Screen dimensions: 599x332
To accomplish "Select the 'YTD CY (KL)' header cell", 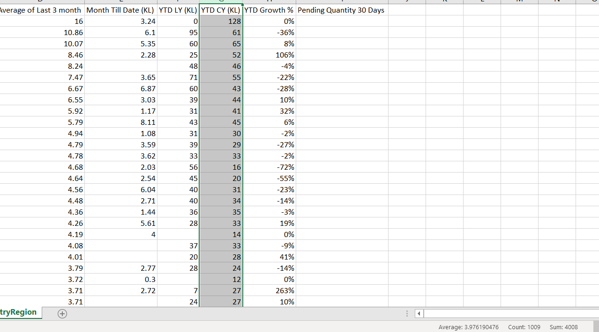I will (221, 10).
